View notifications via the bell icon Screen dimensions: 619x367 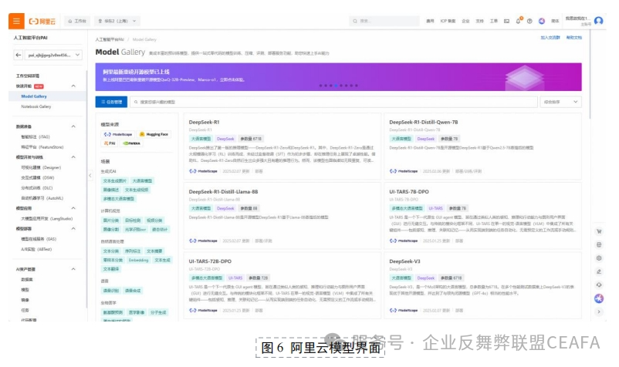point(519,21)
